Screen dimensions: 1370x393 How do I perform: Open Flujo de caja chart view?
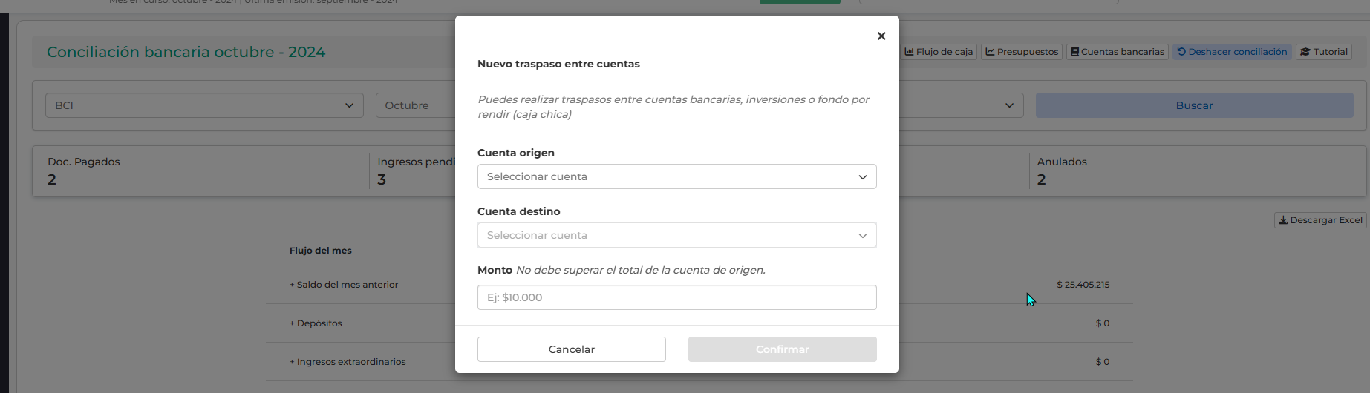coord(939,52)
